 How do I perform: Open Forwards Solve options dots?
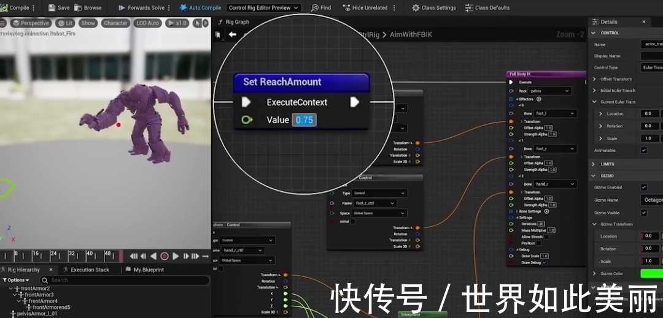[x=169, y=7]
